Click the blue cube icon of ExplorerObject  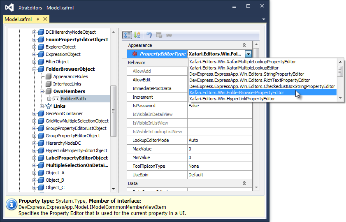pyautogui.click(x=41, y=47)
